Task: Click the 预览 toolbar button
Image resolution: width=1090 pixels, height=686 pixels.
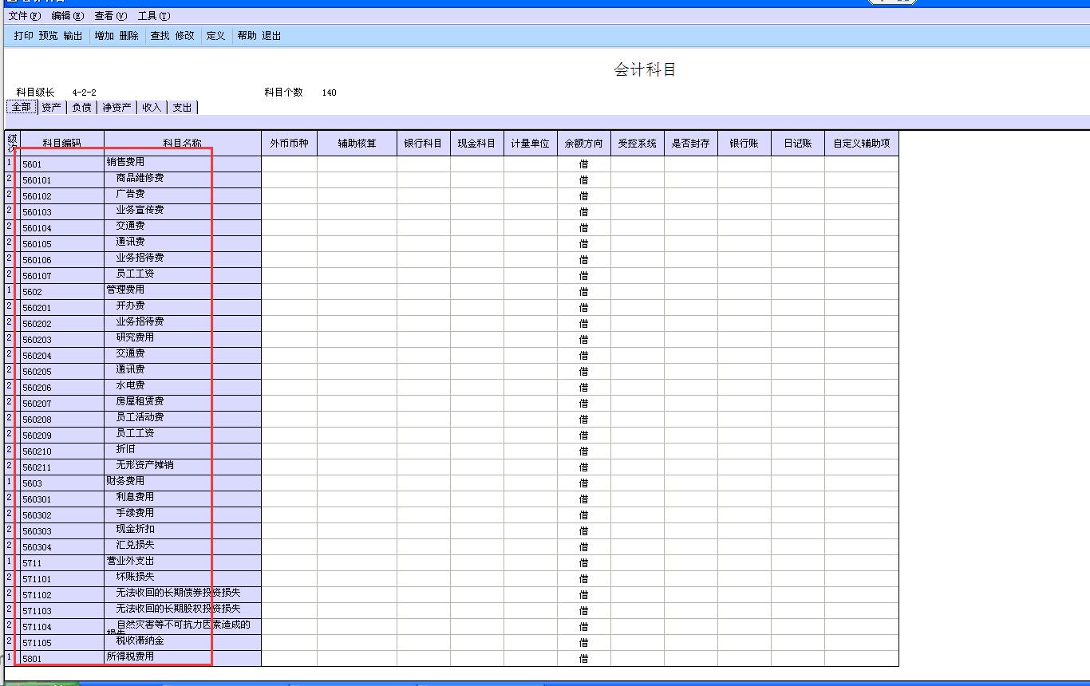Action: [48, 36]
